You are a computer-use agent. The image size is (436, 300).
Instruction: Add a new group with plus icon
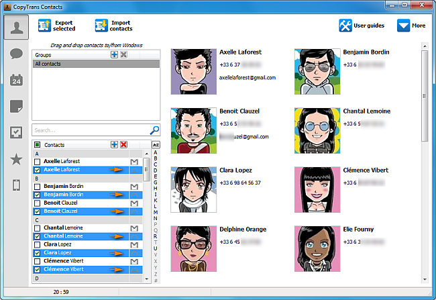[x=114, y=54]
